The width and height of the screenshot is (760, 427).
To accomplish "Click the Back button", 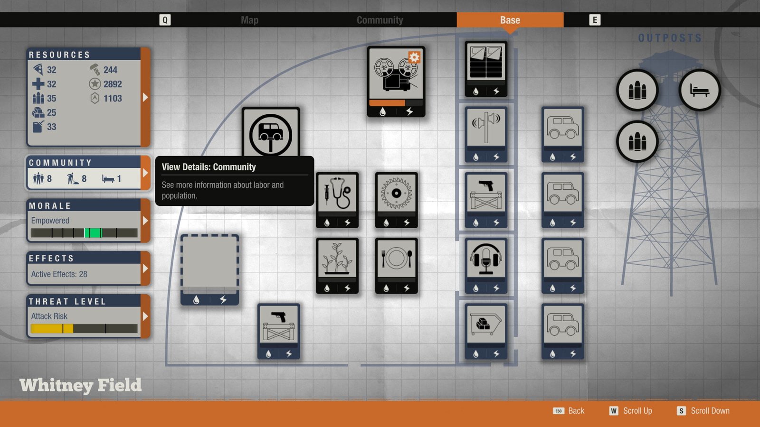I will pyautogui.click(x=569, y=411).
